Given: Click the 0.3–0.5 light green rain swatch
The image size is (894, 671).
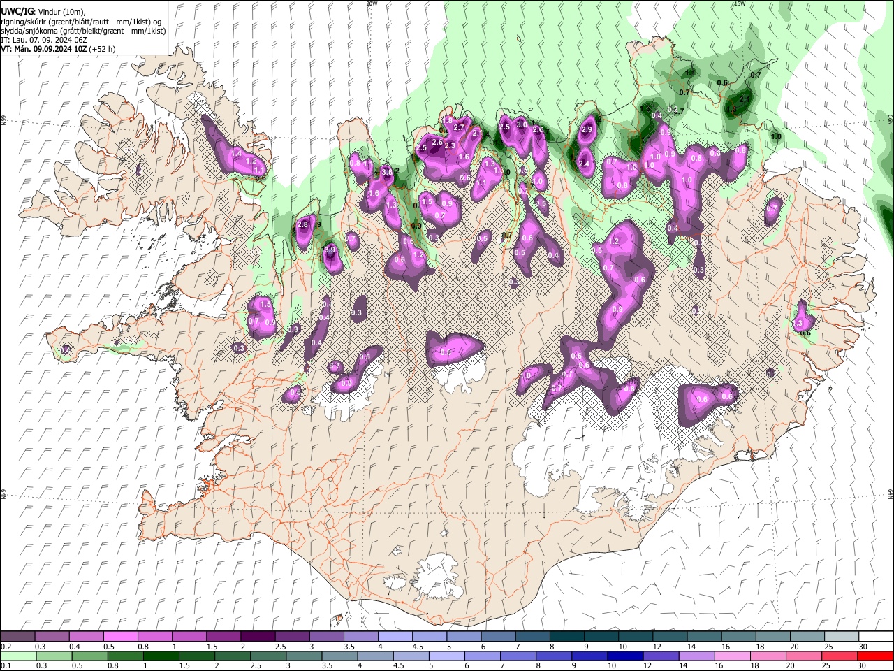Looking at the screenshot, I should tap(54, 656).
